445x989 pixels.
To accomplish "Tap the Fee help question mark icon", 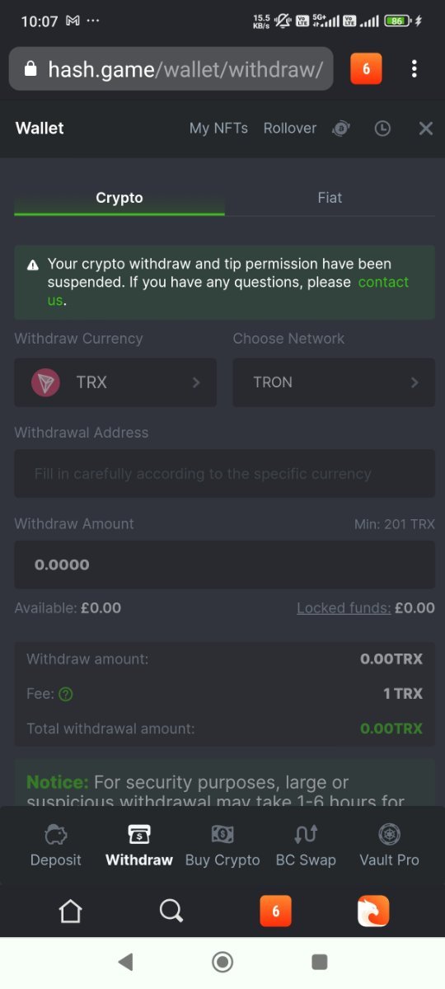I will 66,694.
